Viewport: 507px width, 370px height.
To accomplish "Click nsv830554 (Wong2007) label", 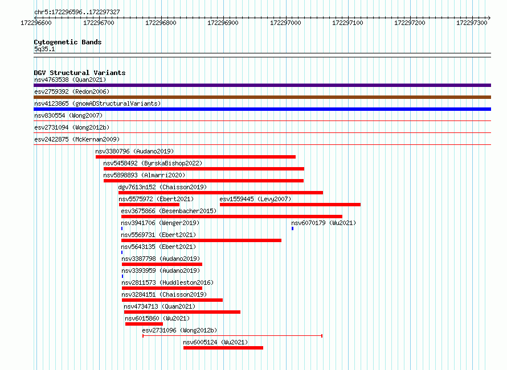I will pyautogui.click(x=68, y=115).
